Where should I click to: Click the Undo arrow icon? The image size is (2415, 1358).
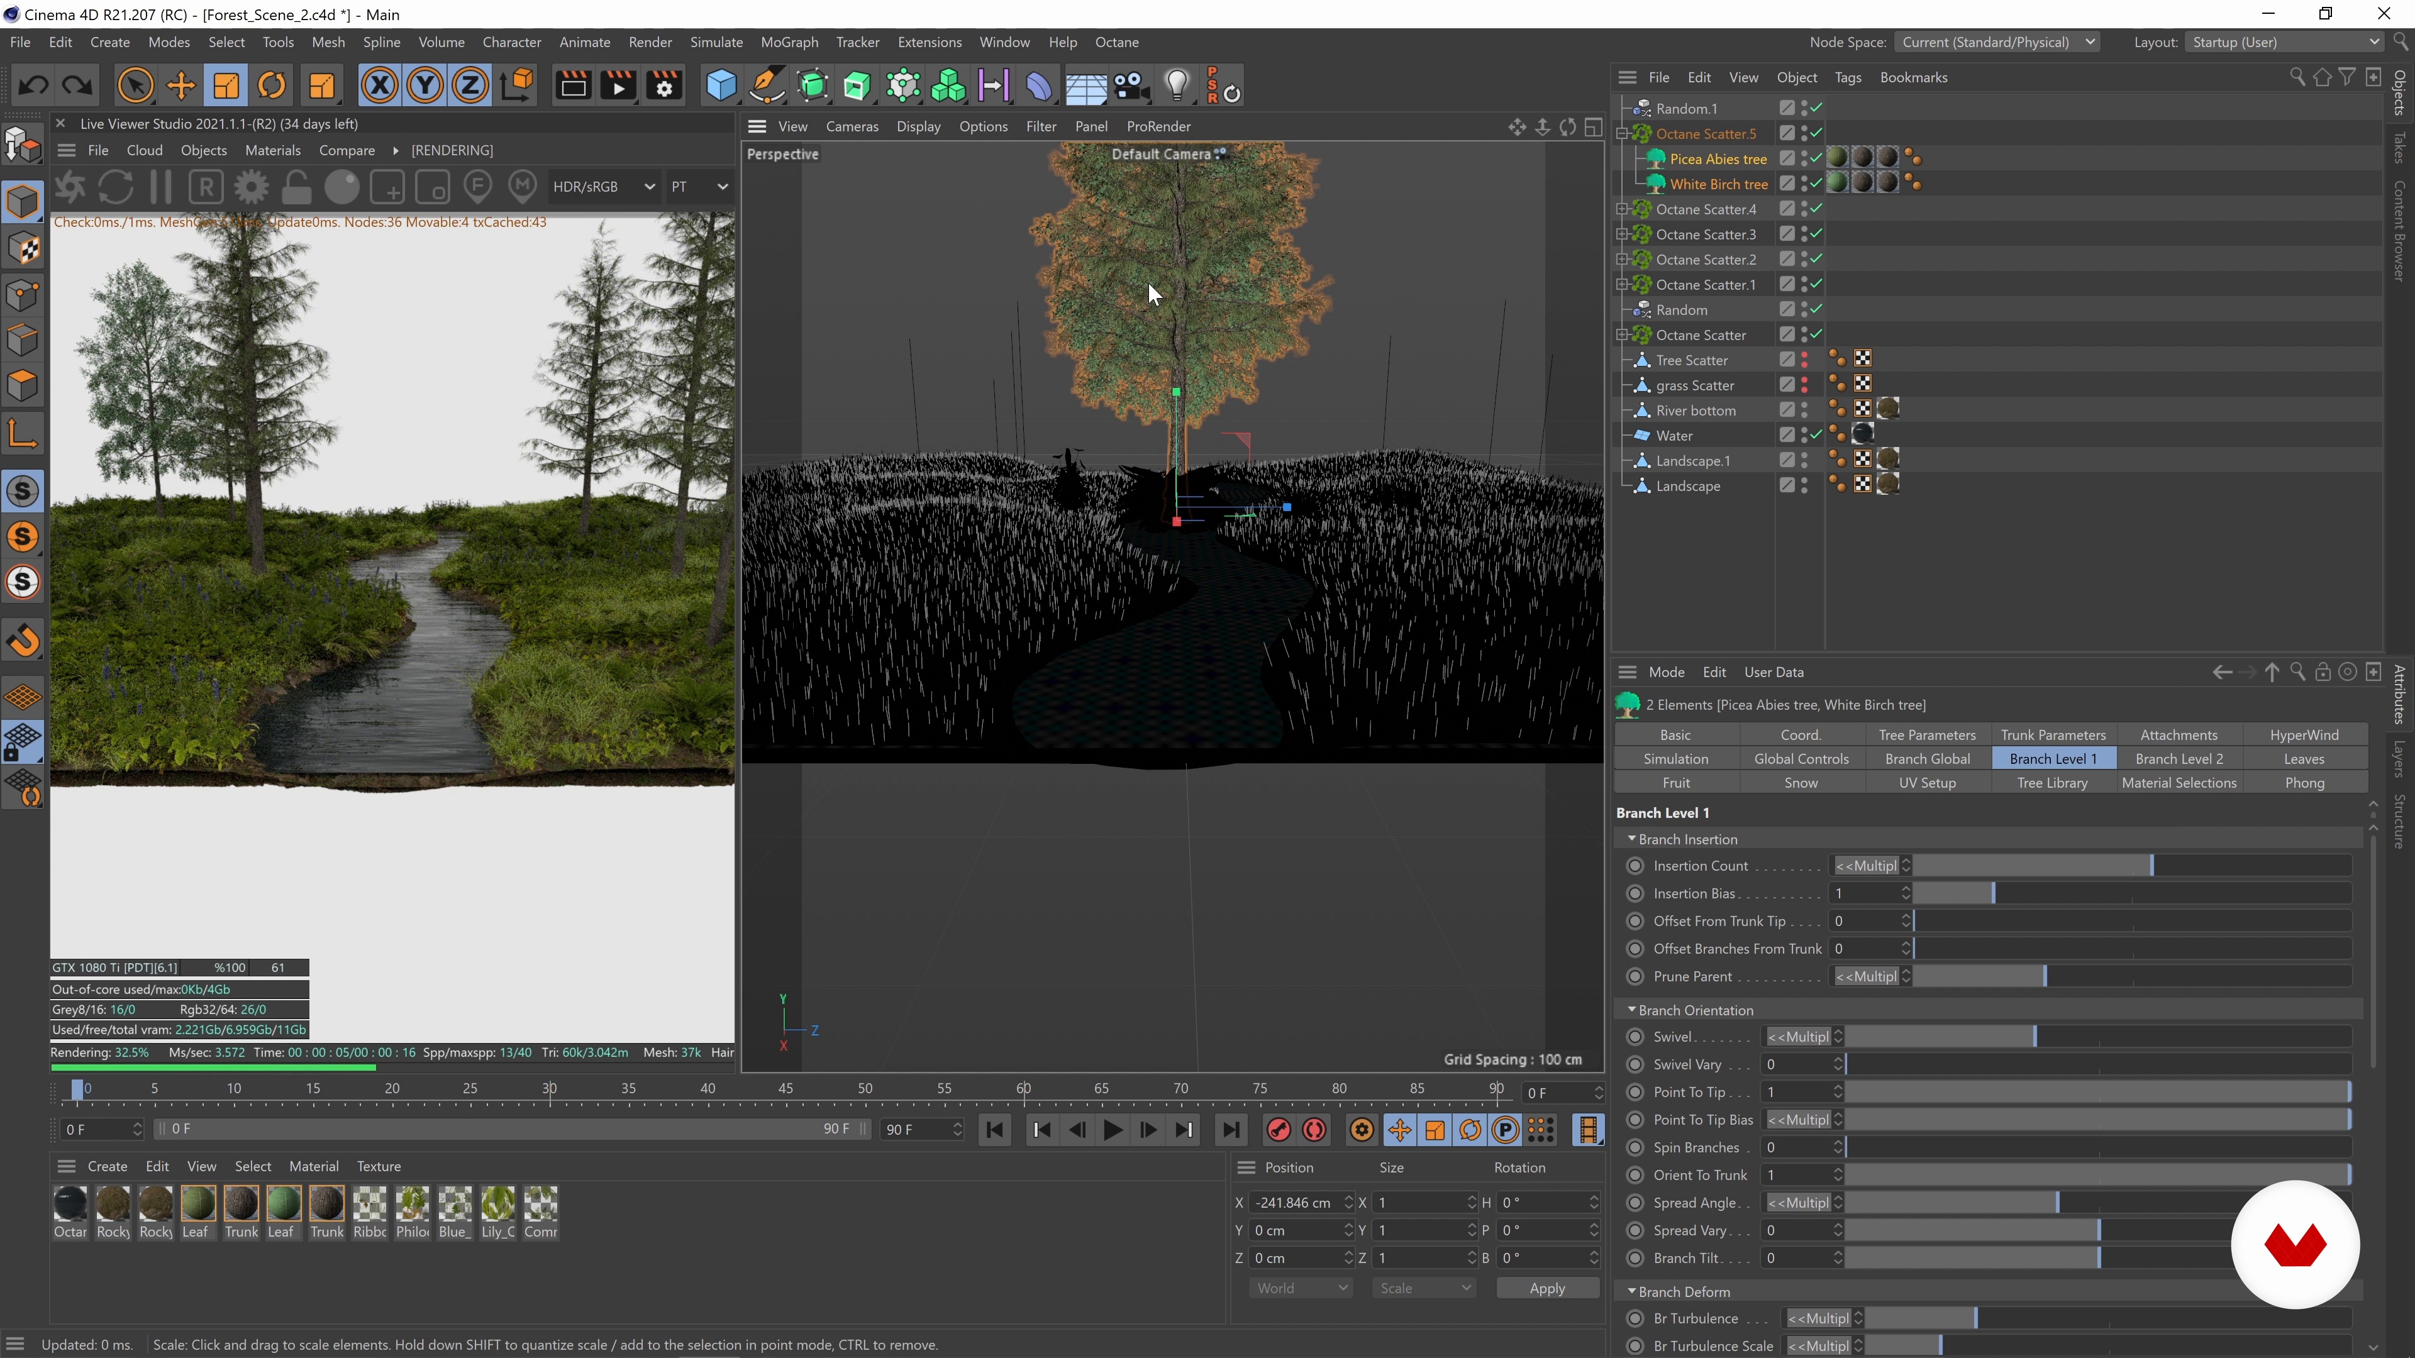34,86
